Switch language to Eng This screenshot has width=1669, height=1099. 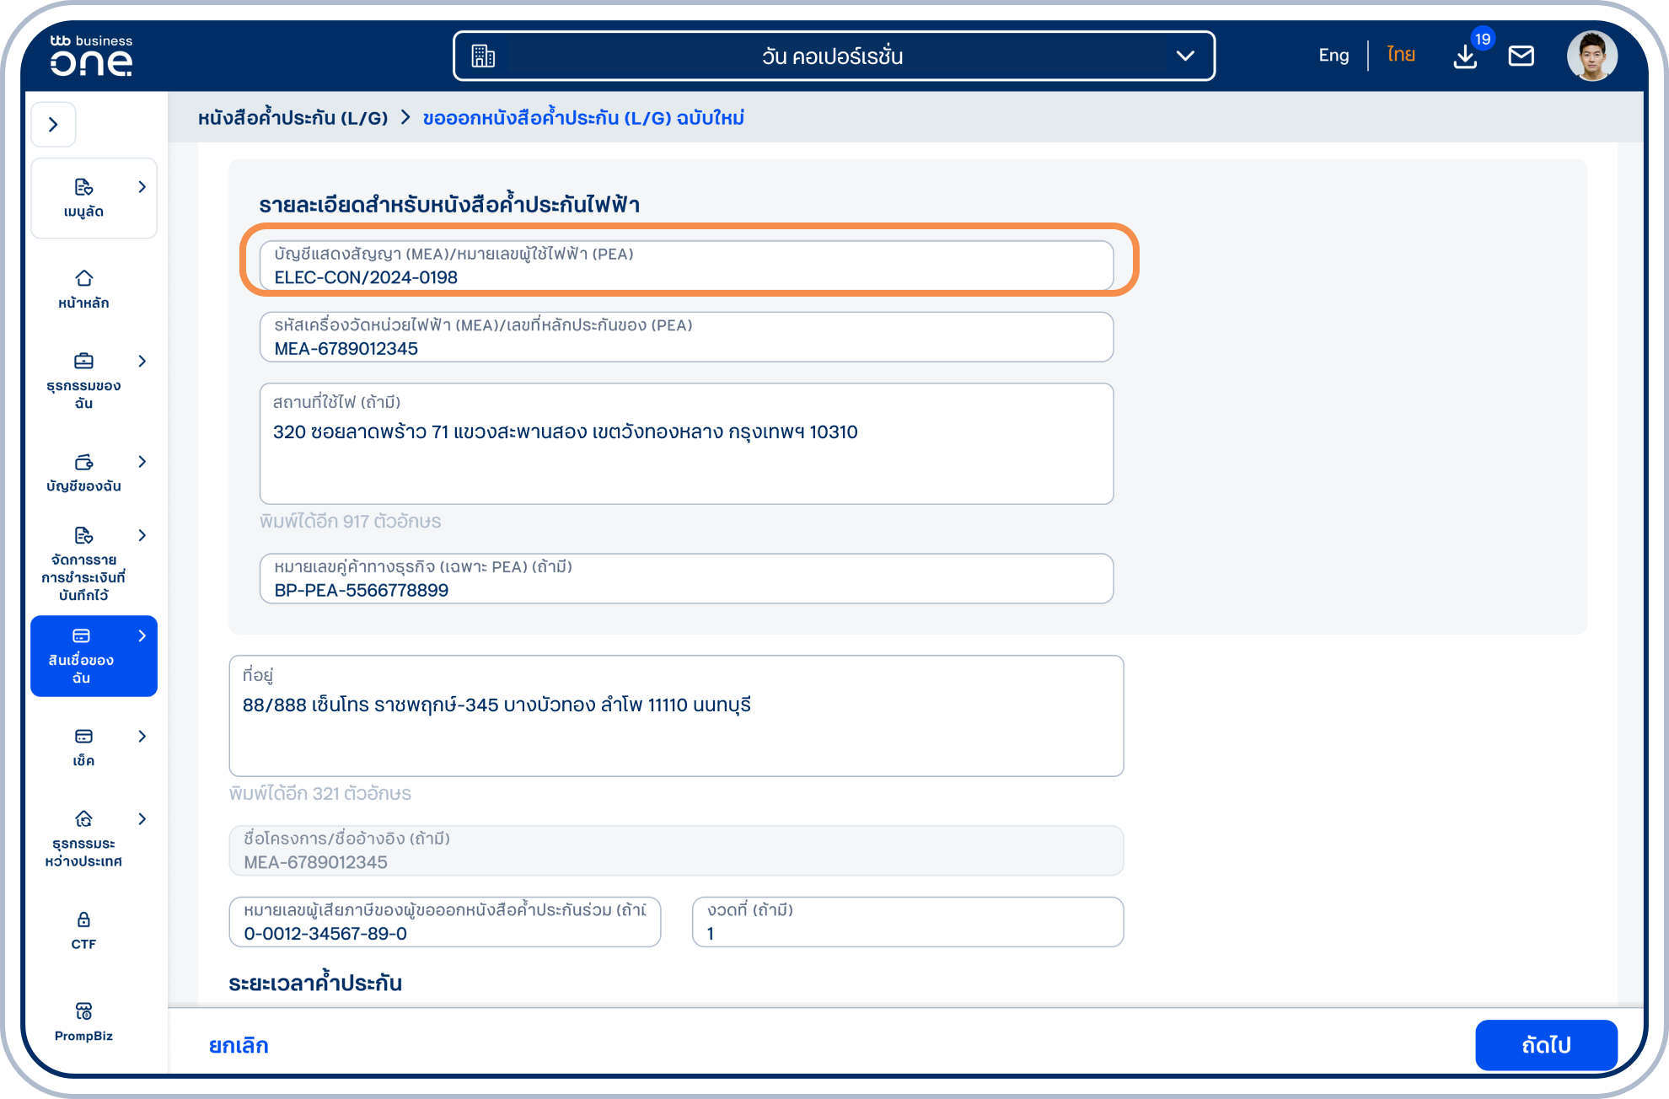tap(1334, 56)
